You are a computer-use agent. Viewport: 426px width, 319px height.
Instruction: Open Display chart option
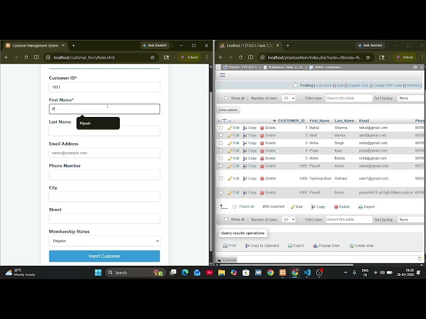[326, 245]
